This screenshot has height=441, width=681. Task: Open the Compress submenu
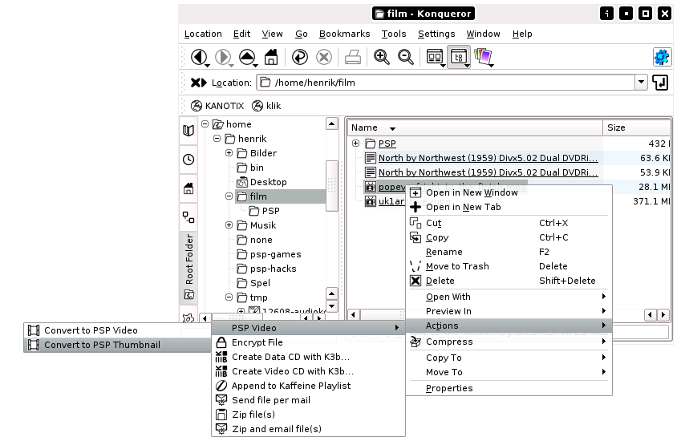509,342
